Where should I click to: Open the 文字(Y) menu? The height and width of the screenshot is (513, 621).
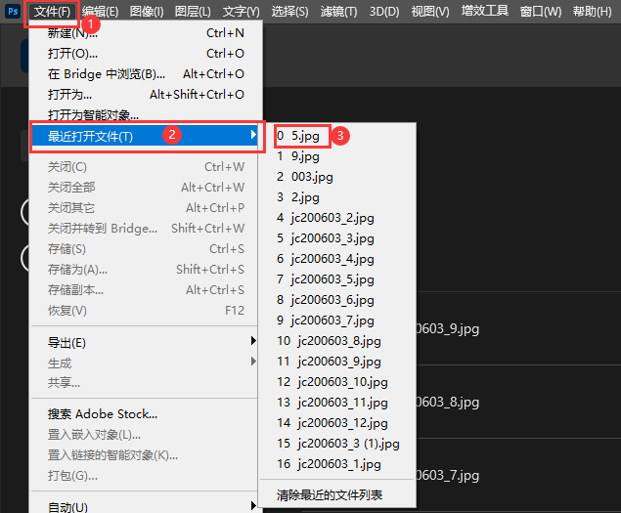[x=242, y=12]
